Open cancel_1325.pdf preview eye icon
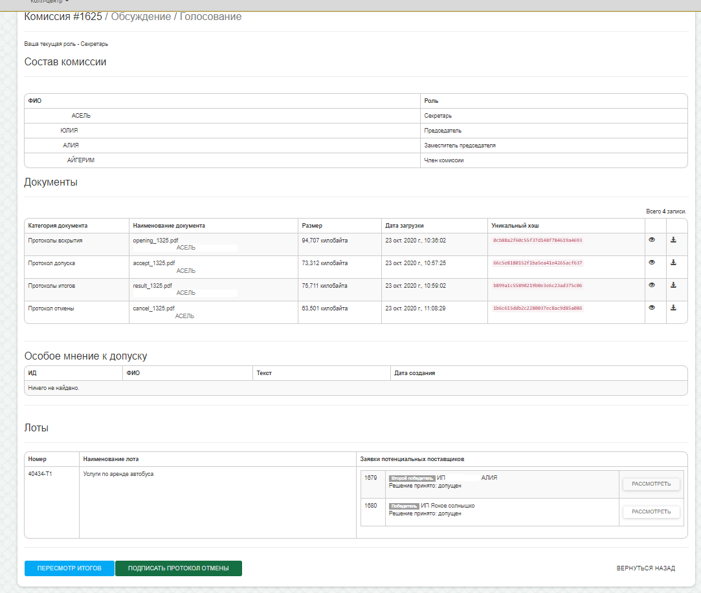The height and width of the screenshot is (593, 701). click(651, 308)
